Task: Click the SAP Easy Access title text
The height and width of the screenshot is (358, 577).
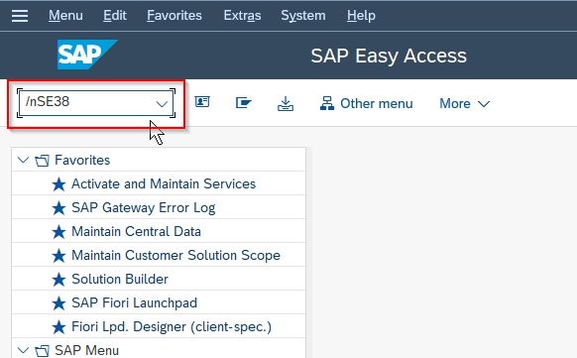Action: (389, 56)
